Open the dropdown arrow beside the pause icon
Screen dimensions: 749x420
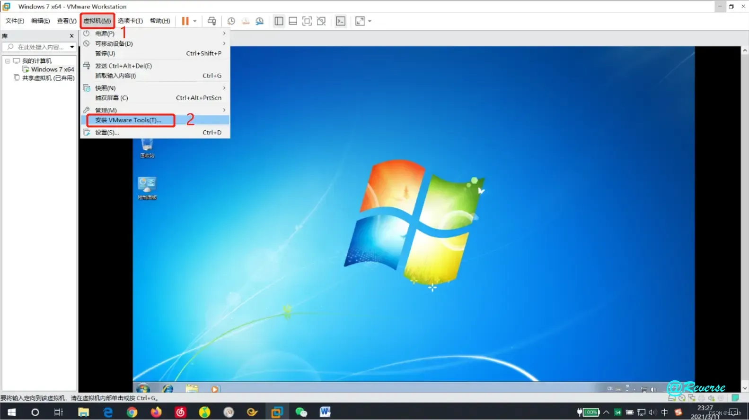point(194,21)
